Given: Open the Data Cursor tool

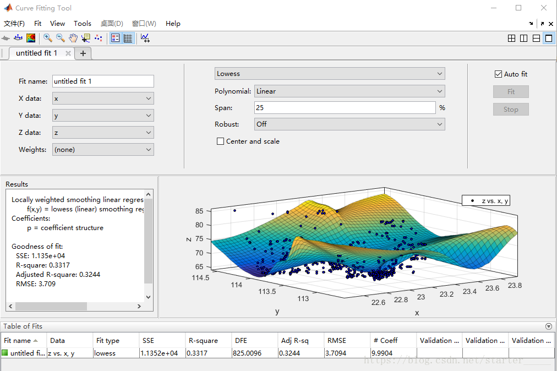Looking at the screenshot, I should click(86, 38).
